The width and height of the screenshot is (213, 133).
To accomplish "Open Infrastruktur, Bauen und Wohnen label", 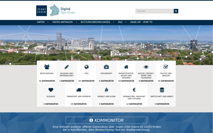I will (126, 76).
